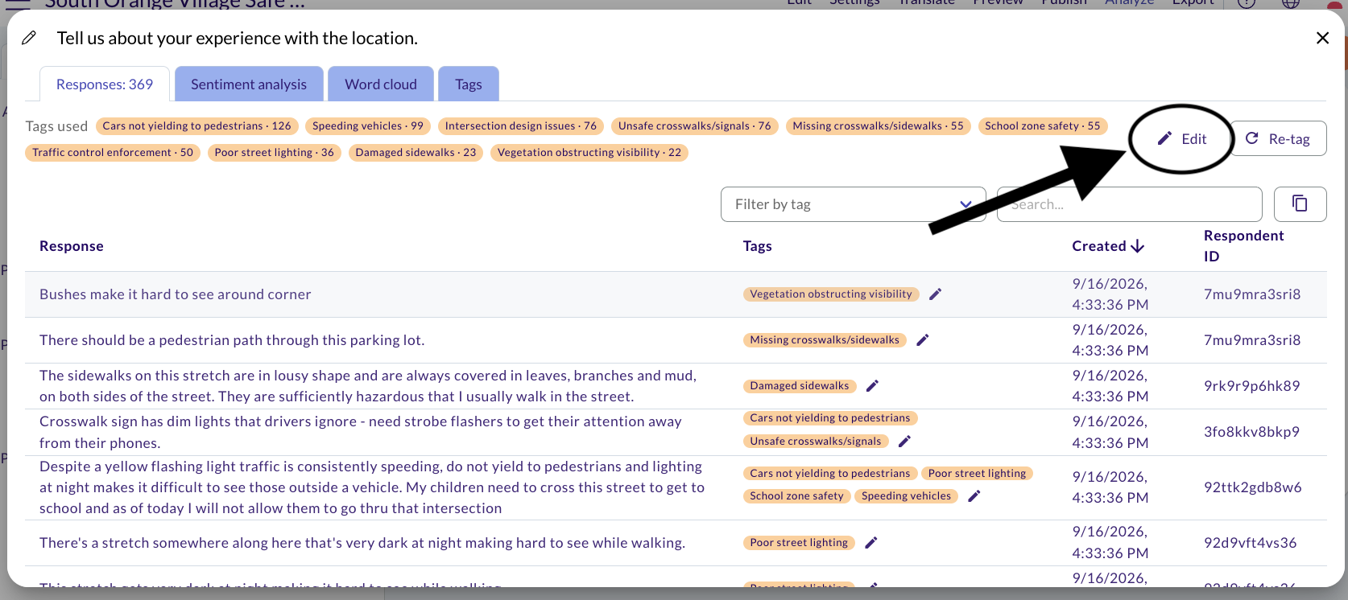Open the Word cloud tab
The height and width of the screenshot is (600, 1348).
point(381,84)
